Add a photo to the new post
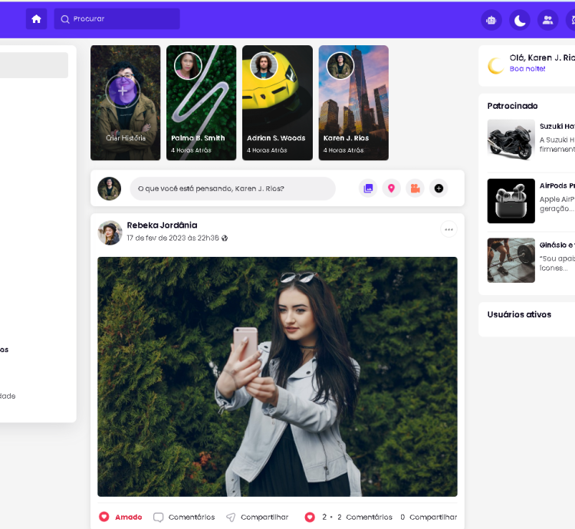 pos(369,188)
